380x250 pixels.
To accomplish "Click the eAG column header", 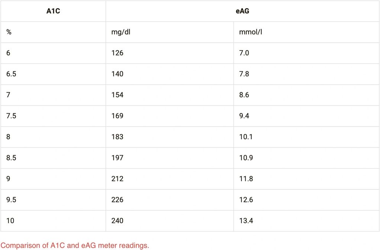I will [x=243, y=11].
